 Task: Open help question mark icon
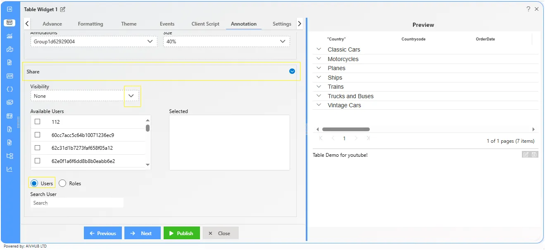pos(528,9)
